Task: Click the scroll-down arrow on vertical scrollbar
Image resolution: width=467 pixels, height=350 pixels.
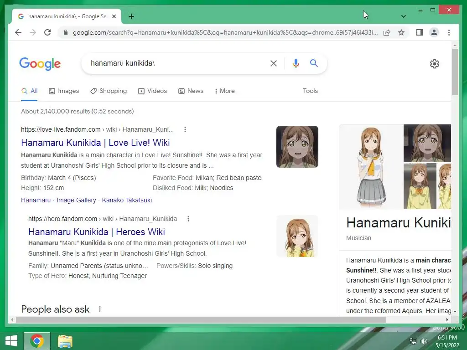Action: point(455,312)
